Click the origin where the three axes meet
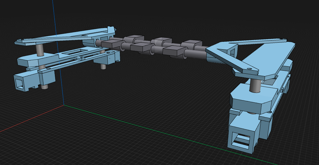The image size is (319, 165). pos(64,105)
